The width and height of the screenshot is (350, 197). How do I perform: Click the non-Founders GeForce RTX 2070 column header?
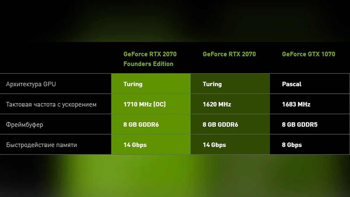point(229,54)
